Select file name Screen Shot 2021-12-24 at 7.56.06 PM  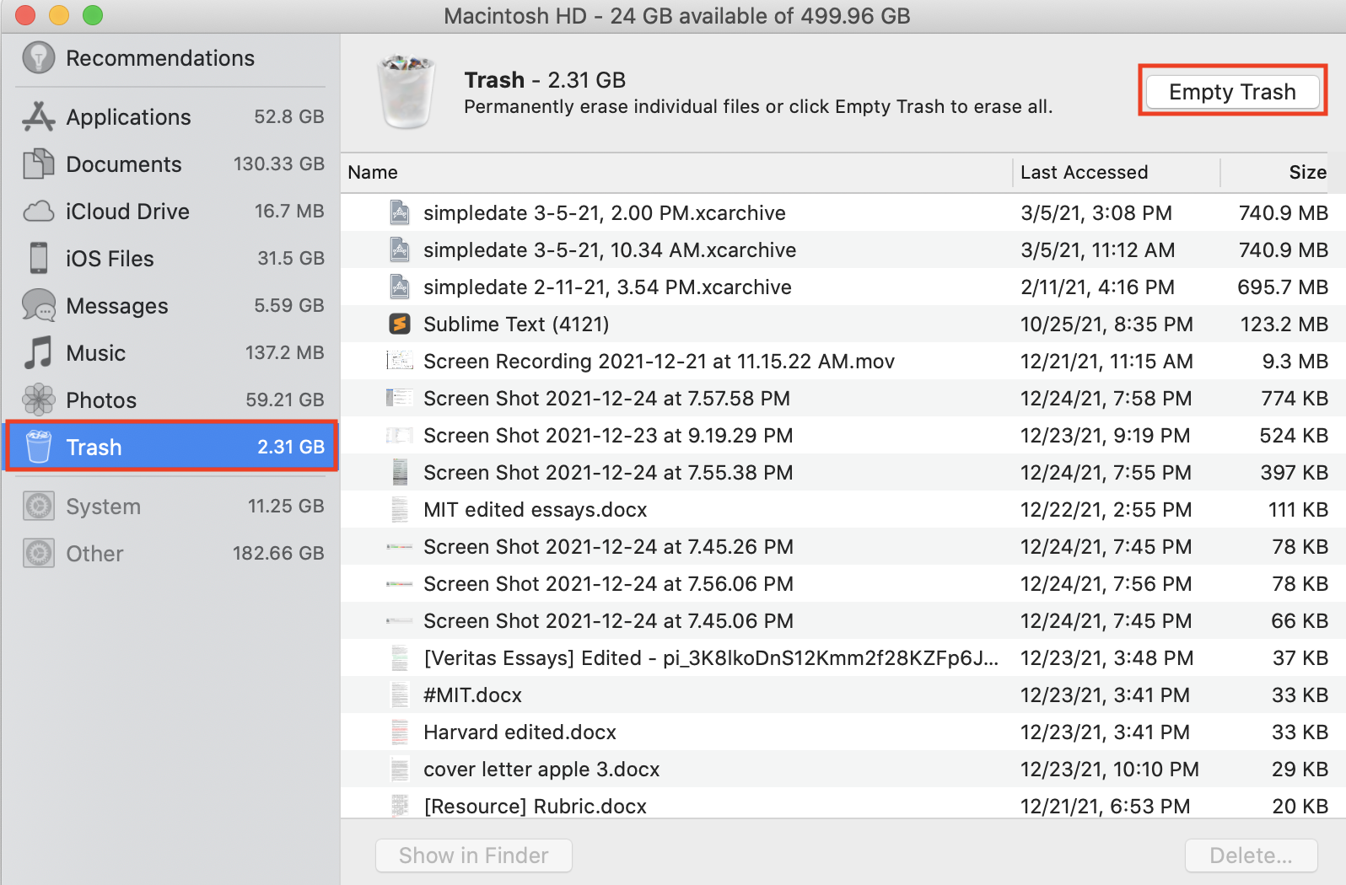tap(608, 584)
